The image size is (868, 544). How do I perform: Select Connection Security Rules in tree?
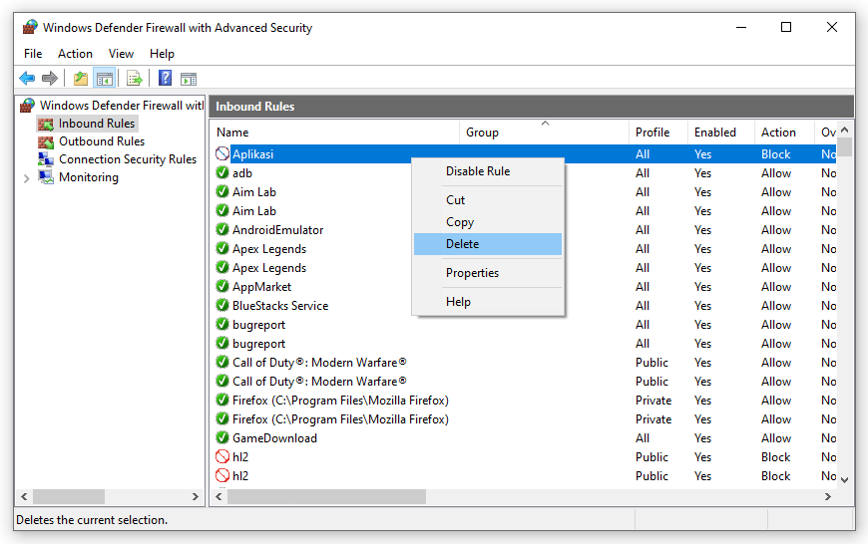(x=128, y=159)
